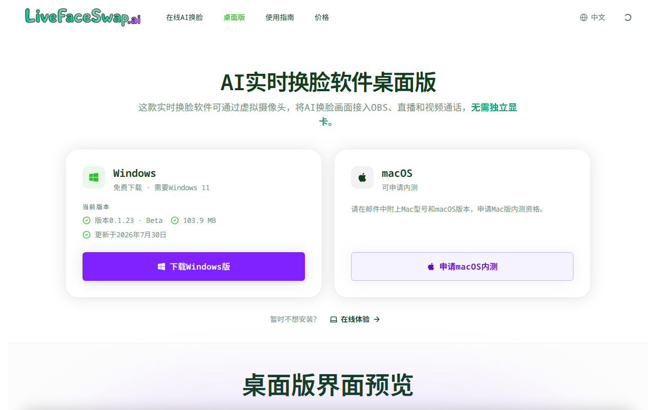This screenshot has height=410, width=656.
Task: Open the 在线AI换脸 nav item
Action: (x=184, y=17)
